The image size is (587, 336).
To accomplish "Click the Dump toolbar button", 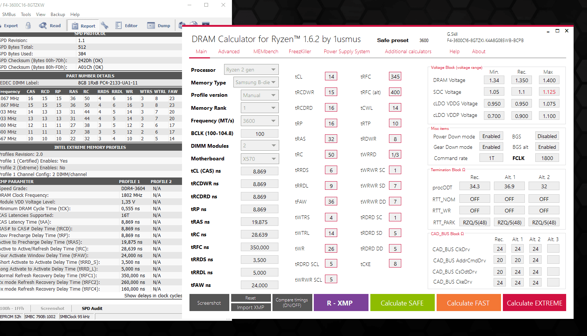I will (159, 26).
